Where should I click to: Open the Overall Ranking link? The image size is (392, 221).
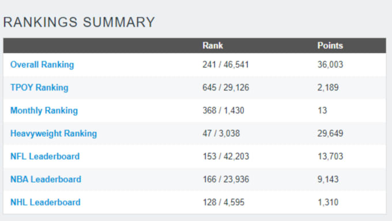click(42, 65)
